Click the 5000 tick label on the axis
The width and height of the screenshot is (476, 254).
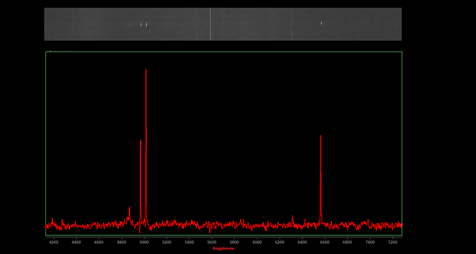point(144,242)
